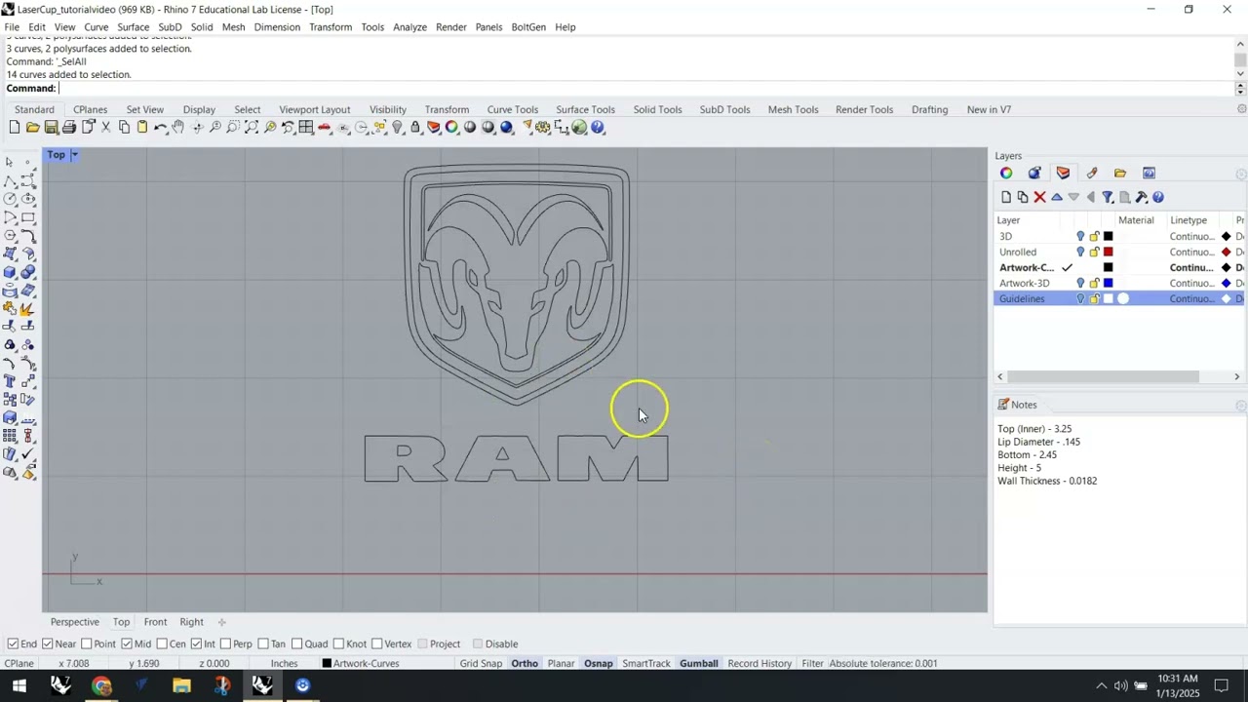Enable the Perp osnap checkbox

[225, 643]
